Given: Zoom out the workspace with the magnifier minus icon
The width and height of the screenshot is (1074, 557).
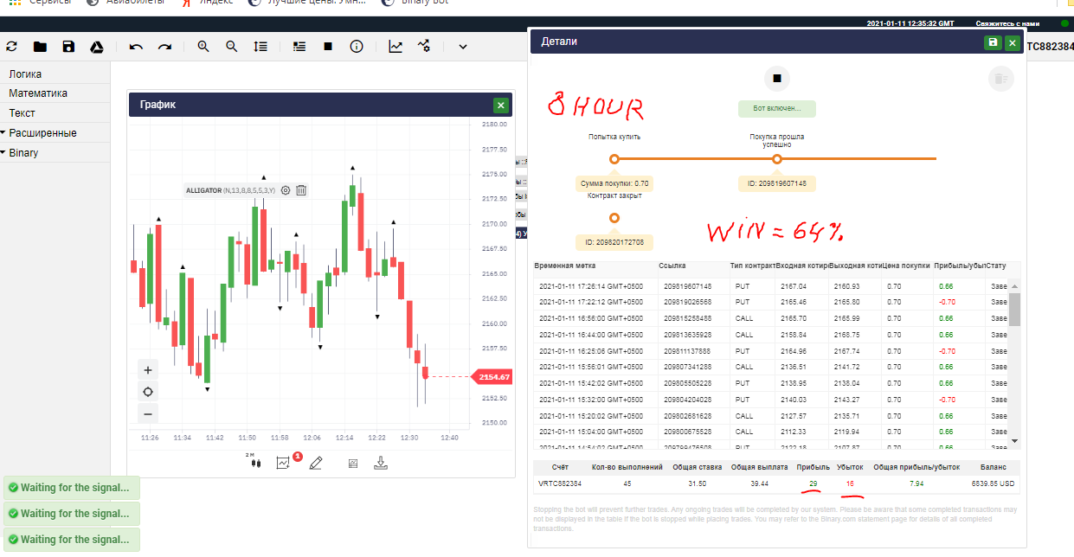Looking at the screenshot, I should [232, 47].
